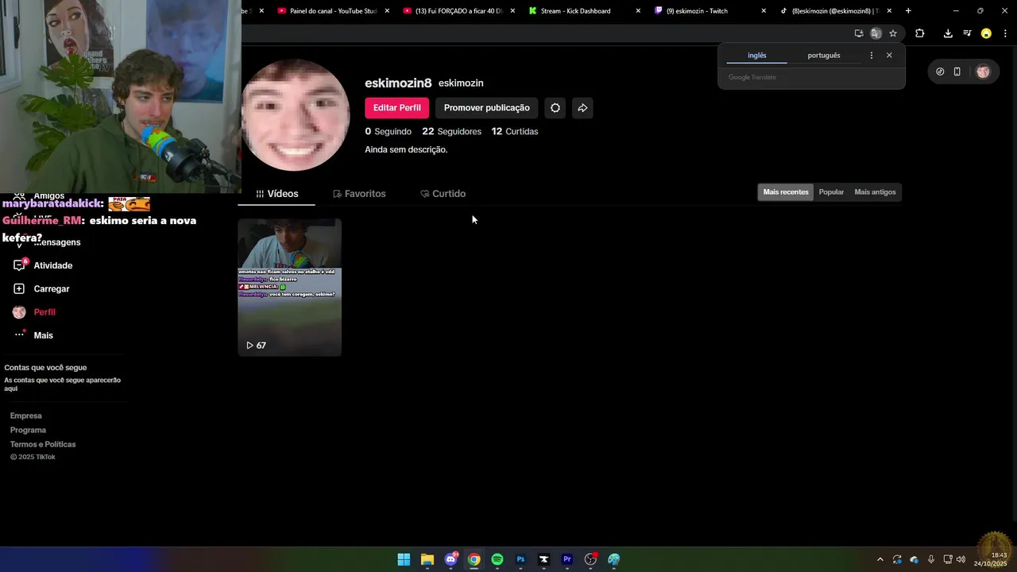Switch to the Fui FORÇADO YouTube tab
Image resolution: width=1017 pixels, height=572 pixels.
pos(453,11)
